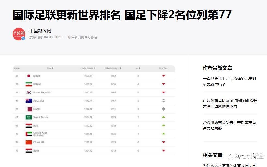Screen dimensions: 267x167
Task: Sort table by RNK column
Action: 17,68
